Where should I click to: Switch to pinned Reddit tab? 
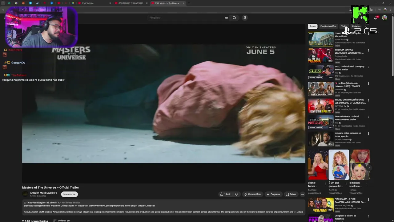[x=23, y=3]
